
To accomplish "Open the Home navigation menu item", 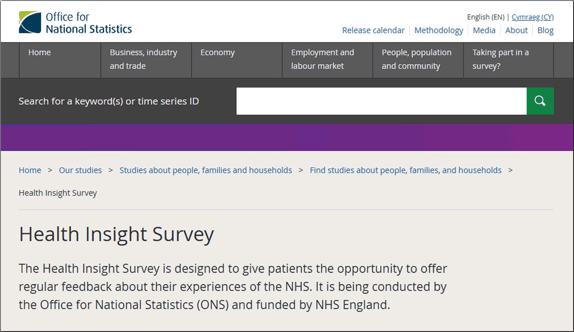I will [x=40, y=53].
